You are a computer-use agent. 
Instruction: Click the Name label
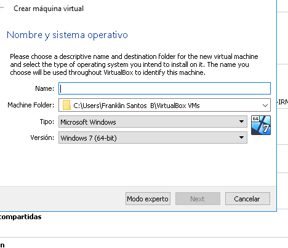tap(44, 88)
